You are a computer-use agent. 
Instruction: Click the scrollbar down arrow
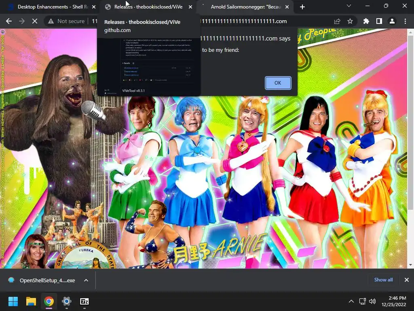pos(410,265)
